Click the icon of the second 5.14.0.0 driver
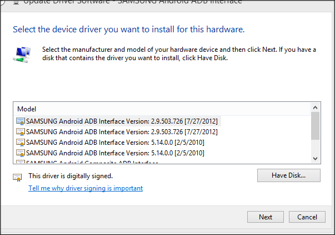Image resolution: width=335 pixels, height=235 pixels. click(21, 152)
